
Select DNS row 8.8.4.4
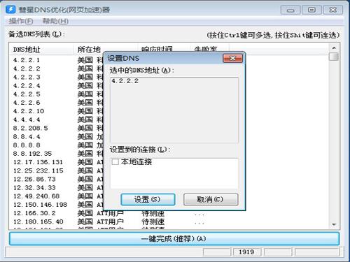click(27, 137)
